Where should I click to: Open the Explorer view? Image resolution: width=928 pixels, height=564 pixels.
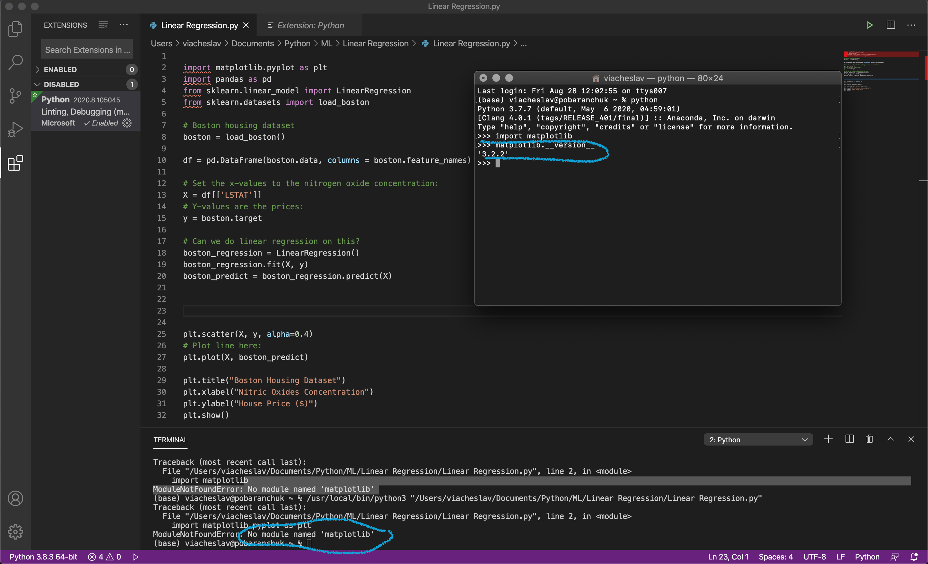pyautogui.click(x=15, y=29)
